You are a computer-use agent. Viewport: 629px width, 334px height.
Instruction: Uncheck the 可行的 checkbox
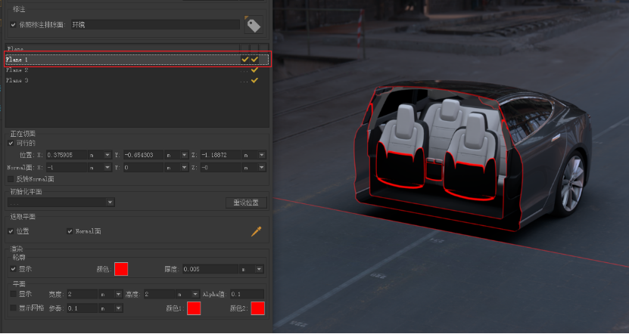click(11, 143)
